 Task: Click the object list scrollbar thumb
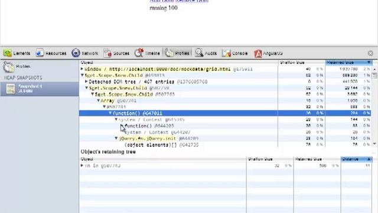374,76
